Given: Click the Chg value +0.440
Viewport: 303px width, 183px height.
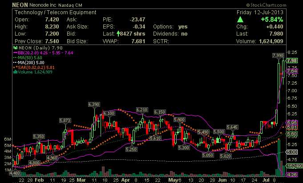Looking at the screenshot, I should [x=275, y=27].
